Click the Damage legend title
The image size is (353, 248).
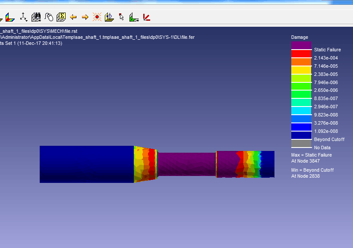pyautogui.click(x=299, y=37)
